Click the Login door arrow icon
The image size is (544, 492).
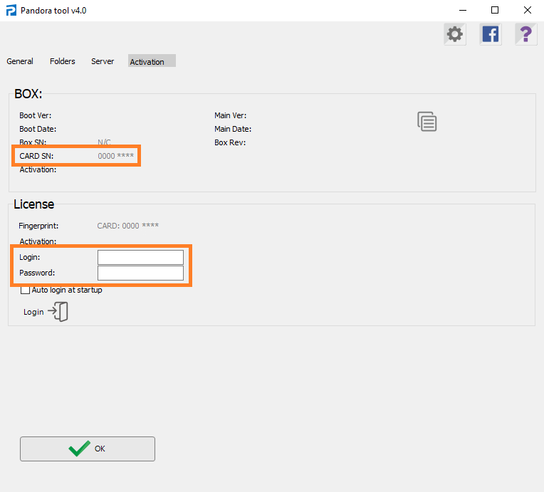(x=58, y=312)
